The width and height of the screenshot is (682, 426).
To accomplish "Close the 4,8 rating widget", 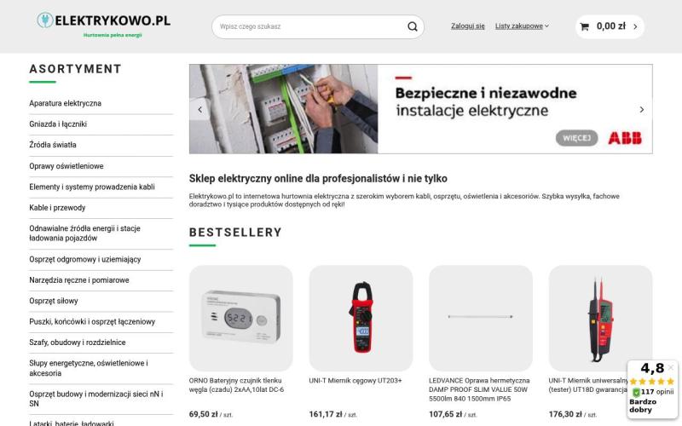I will pos(671,367).
